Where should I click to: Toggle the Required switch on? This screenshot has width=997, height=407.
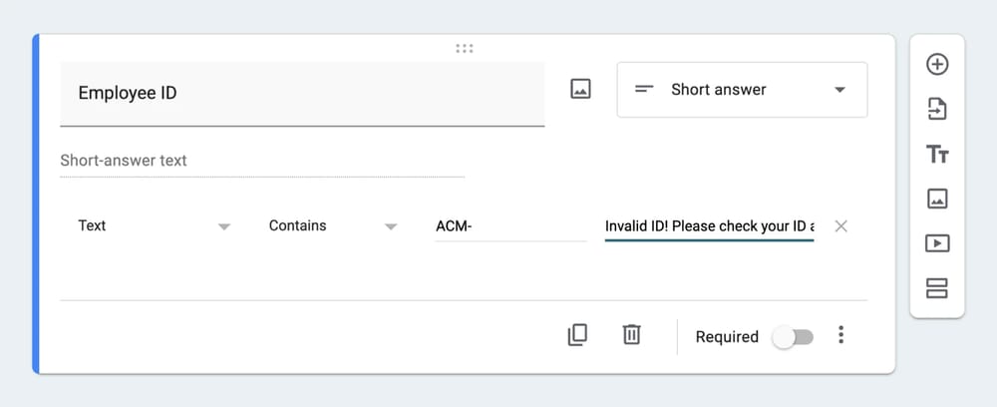794,337
